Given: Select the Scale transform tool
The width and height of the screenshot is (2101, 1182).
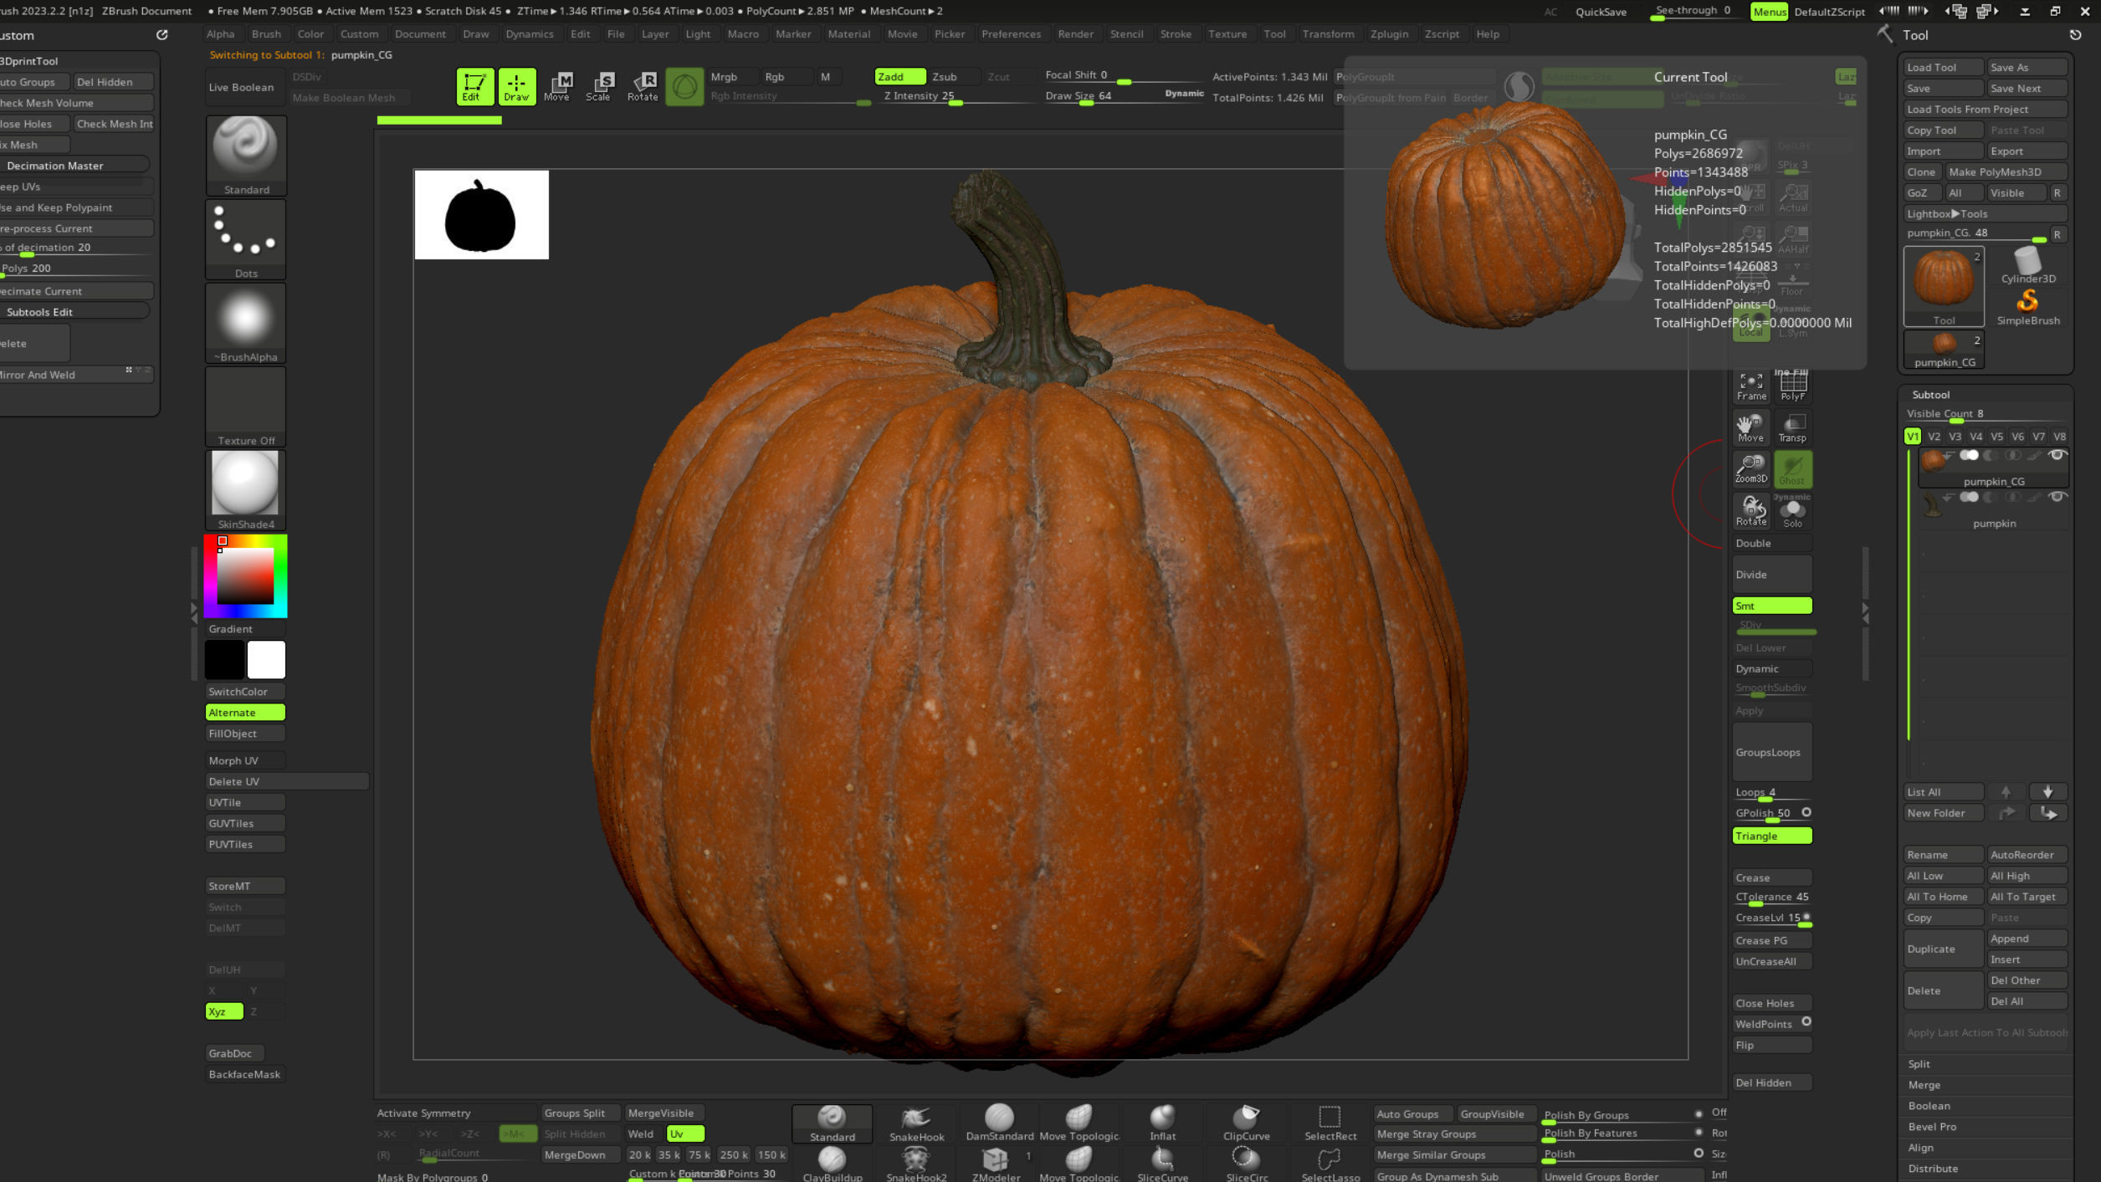Looking at the screenshot, I should 599,86.
